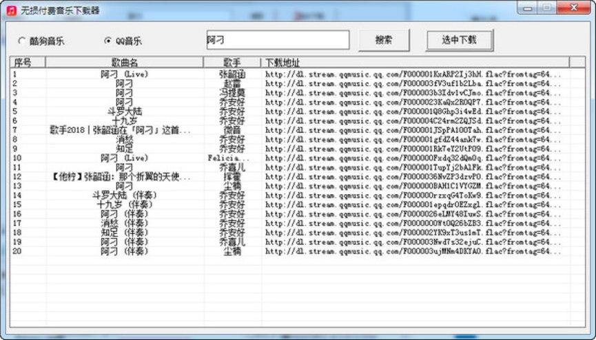
Task: Select row 8 song 消愁
Action: [x=124, y=140]
